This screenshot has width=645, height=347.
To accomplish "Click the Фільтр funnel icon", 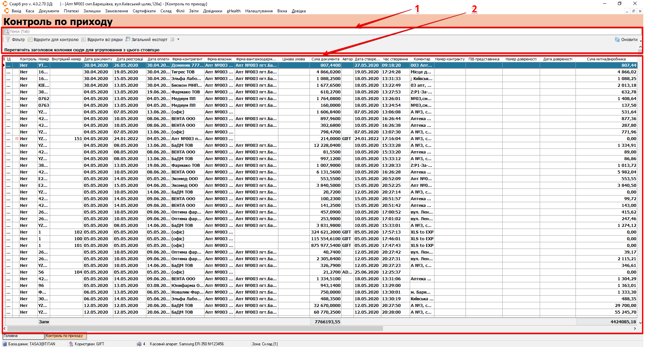I will (8, 40).
